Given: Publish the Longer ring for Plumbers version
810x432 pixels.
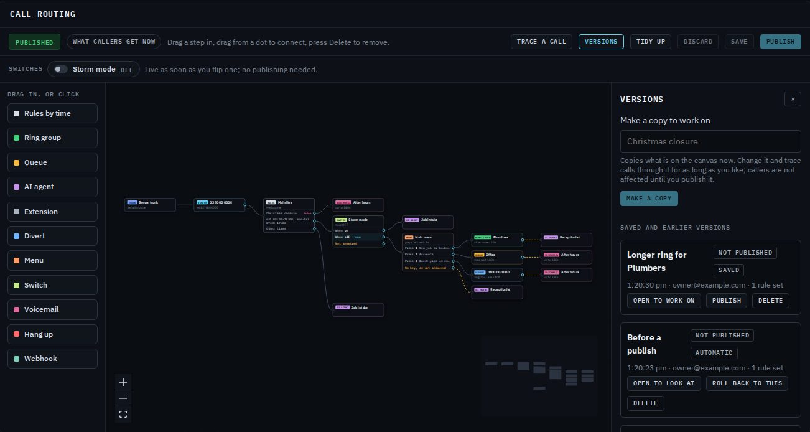Looking at the screenshot, I should (727, 301).
